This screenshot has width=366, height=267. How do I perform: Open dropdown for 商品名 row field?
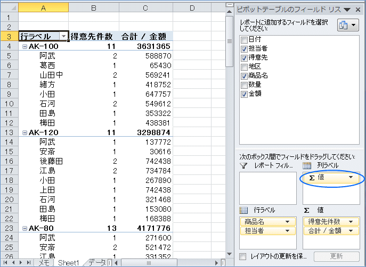pos(288,222)
